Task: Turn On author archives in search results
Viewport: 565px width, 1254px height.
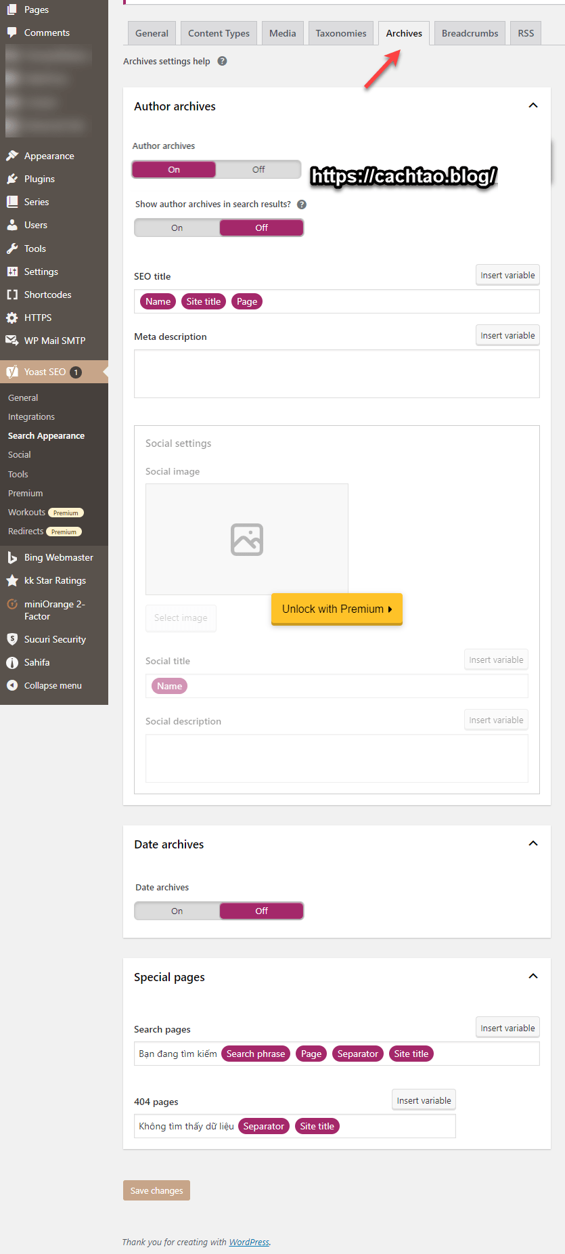Action: coord(177,228)
